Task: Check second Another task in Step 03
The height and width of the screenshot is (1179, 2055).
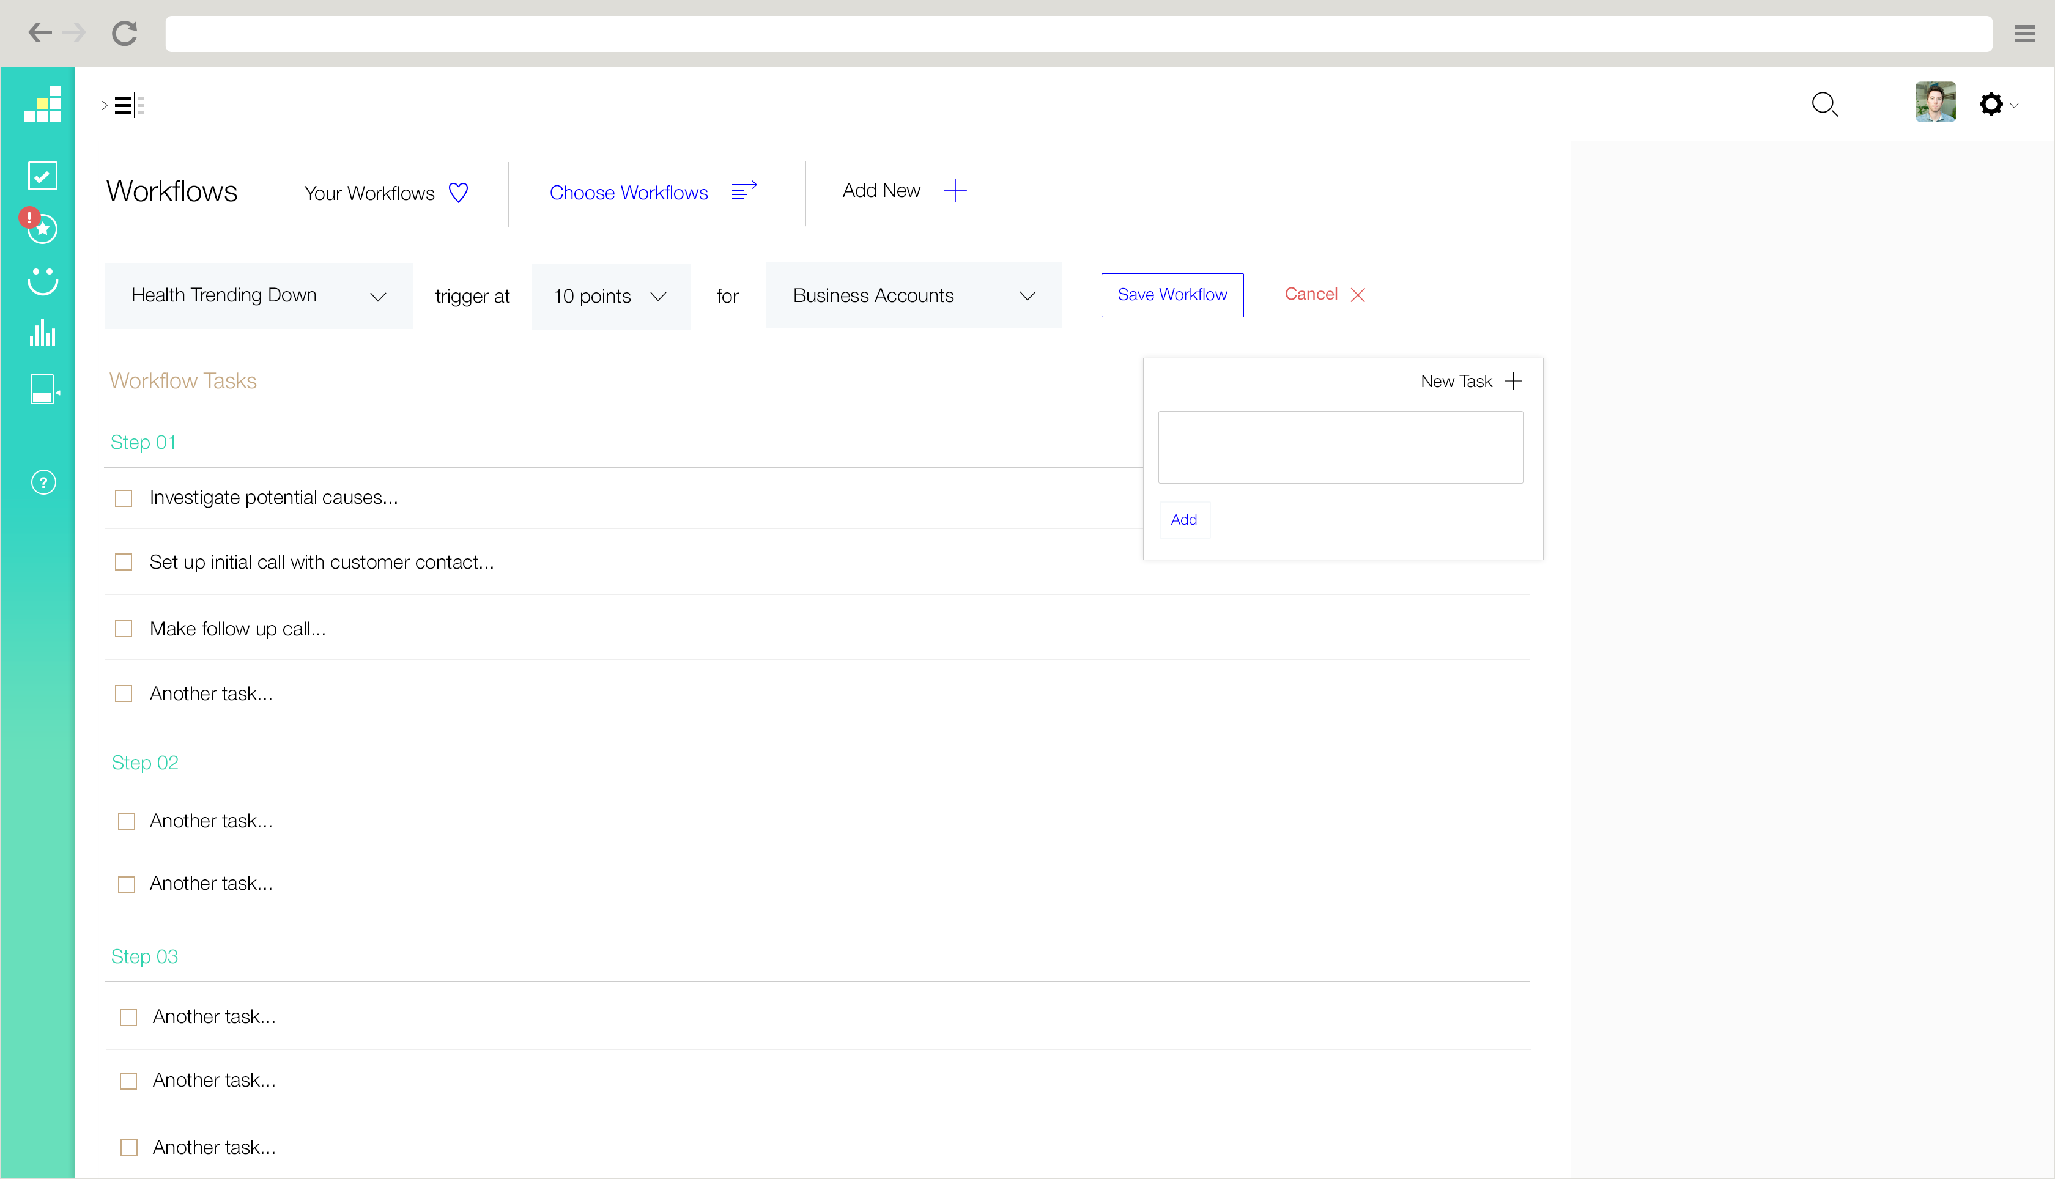Action: coord(128,1081)
